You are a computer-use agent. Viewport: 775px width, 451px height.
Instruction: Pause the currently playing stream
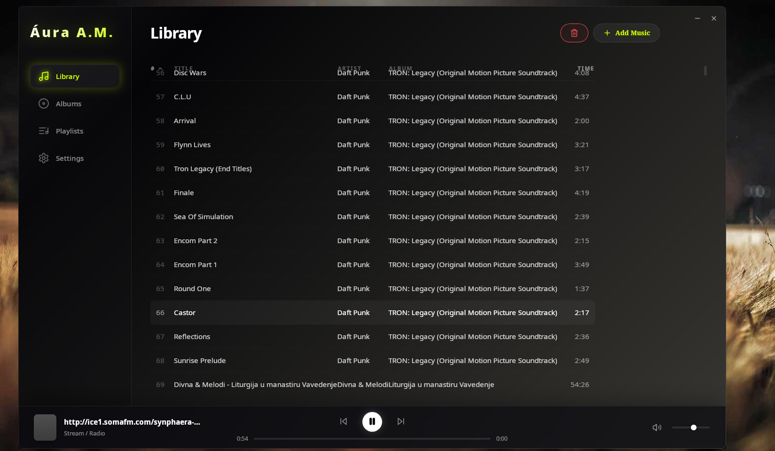[x=372, y=421]
